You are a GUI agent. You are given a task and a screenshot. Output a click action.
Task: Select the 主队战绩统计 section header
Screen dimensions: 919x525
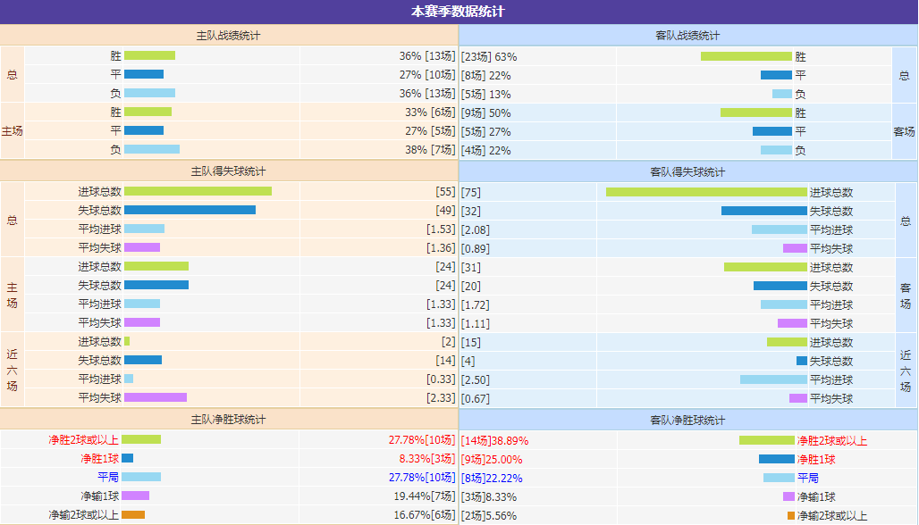pos(229,36)
